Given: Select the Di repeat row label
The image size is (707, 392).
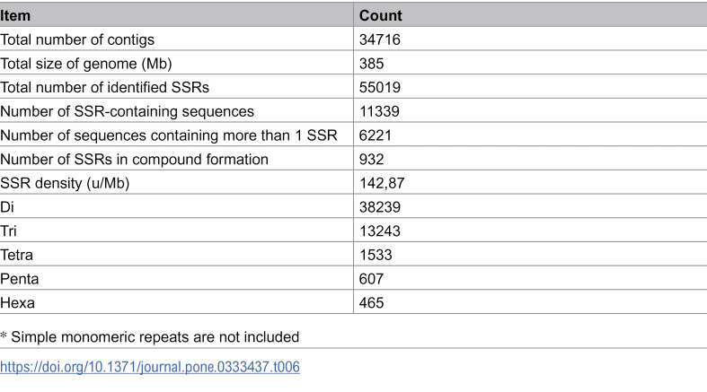Looking at the screenshot, I should (7, 207).
